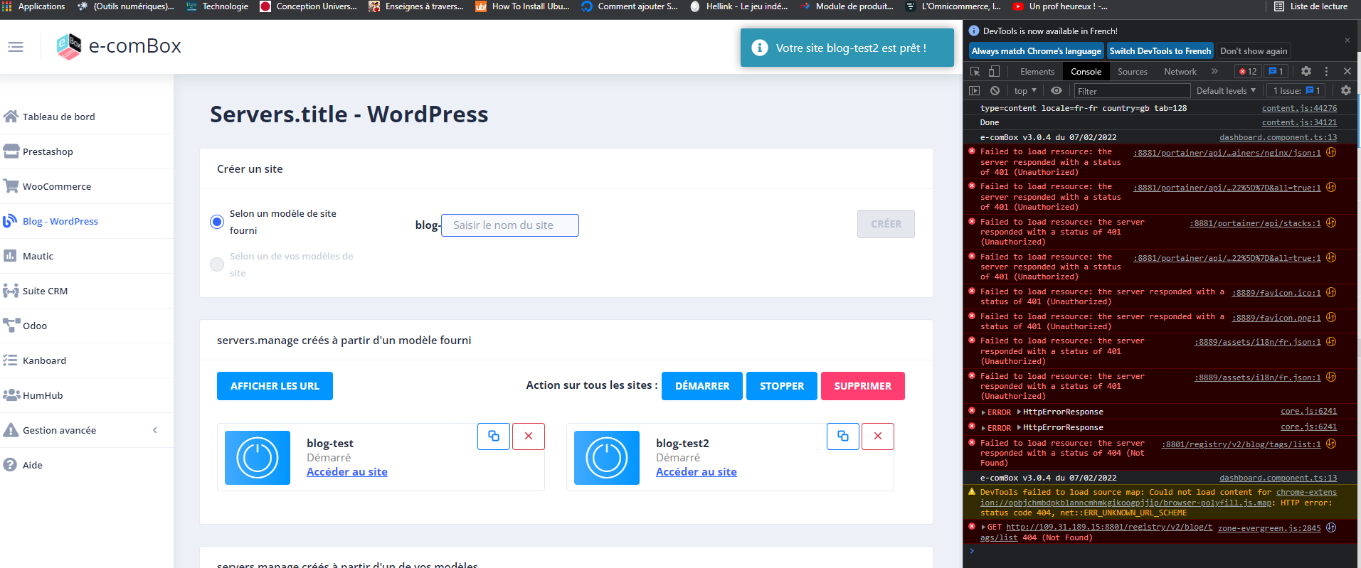Focus the console Filter input
This screenshot has width=1361, height=568.
pos(1132,91)
